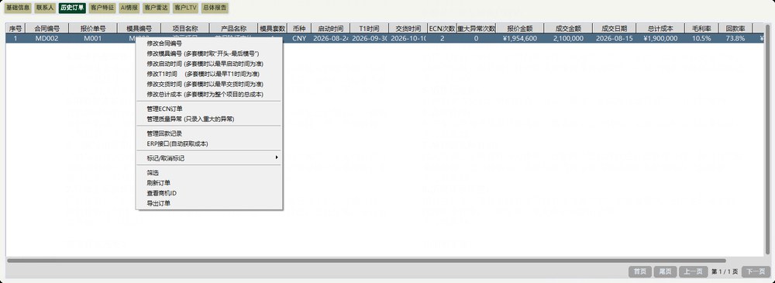Click the 成交金额 column header
The height and width of the screenshot is (283, 775).
[x=568, y=29]
